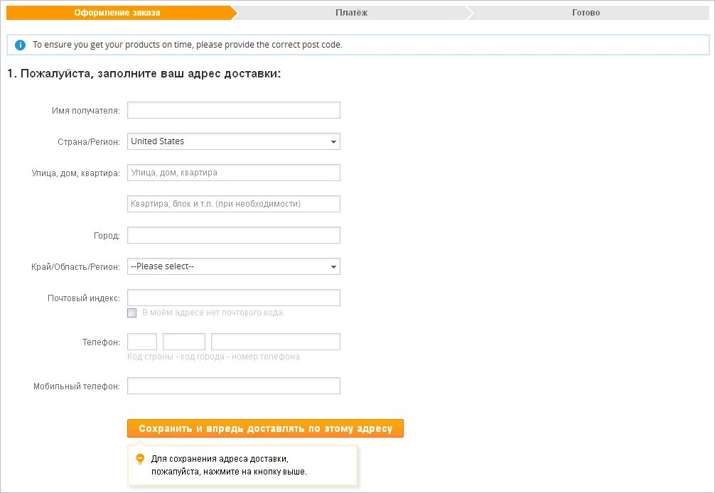Select the Платёж step tab
The image size is (715, 493).
coord(351,13)
